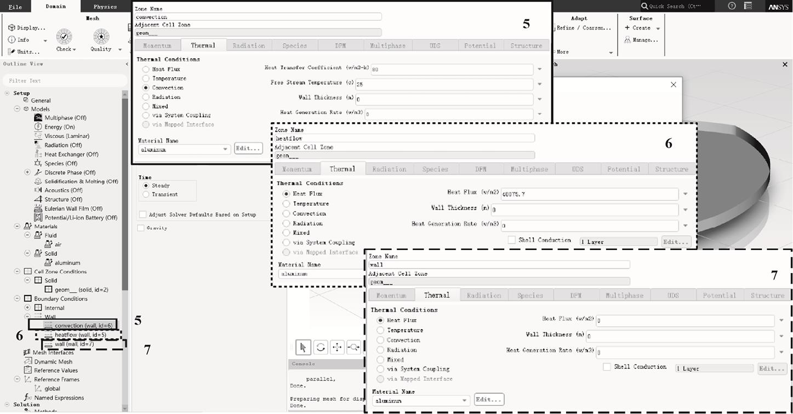793x414 pixels.
Task: Collapse the Materials tree node
Action: (17, 226)
